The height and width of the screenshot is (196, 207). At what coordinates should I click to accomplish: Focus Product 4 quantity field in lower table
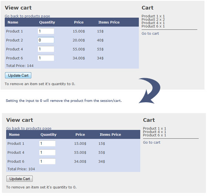pyautogui.click(x=47, y=152)
